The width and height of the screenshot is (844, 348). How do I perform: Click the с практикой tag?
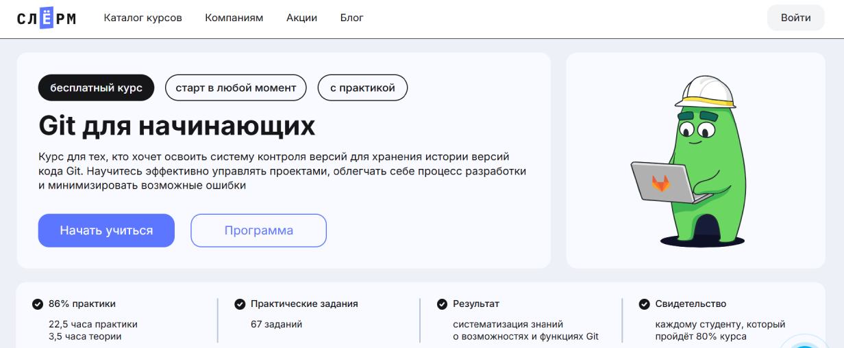[x=362, y=88]
